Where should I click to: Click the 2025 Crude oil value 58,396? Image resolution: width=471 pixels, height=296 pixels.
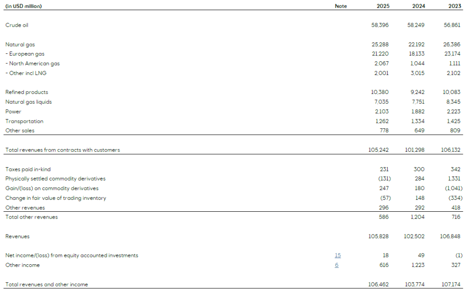379,25
